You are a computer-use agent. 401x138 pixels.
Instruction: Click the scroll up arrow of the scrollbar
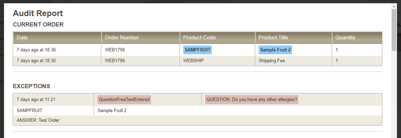coord(394,6)
